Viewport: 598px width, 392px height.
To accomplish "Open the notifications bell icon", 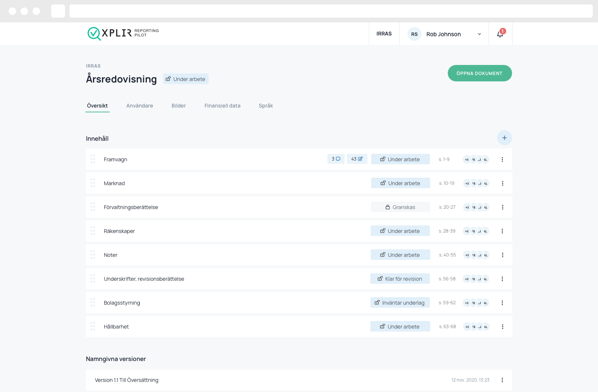I will coord(500,34).
